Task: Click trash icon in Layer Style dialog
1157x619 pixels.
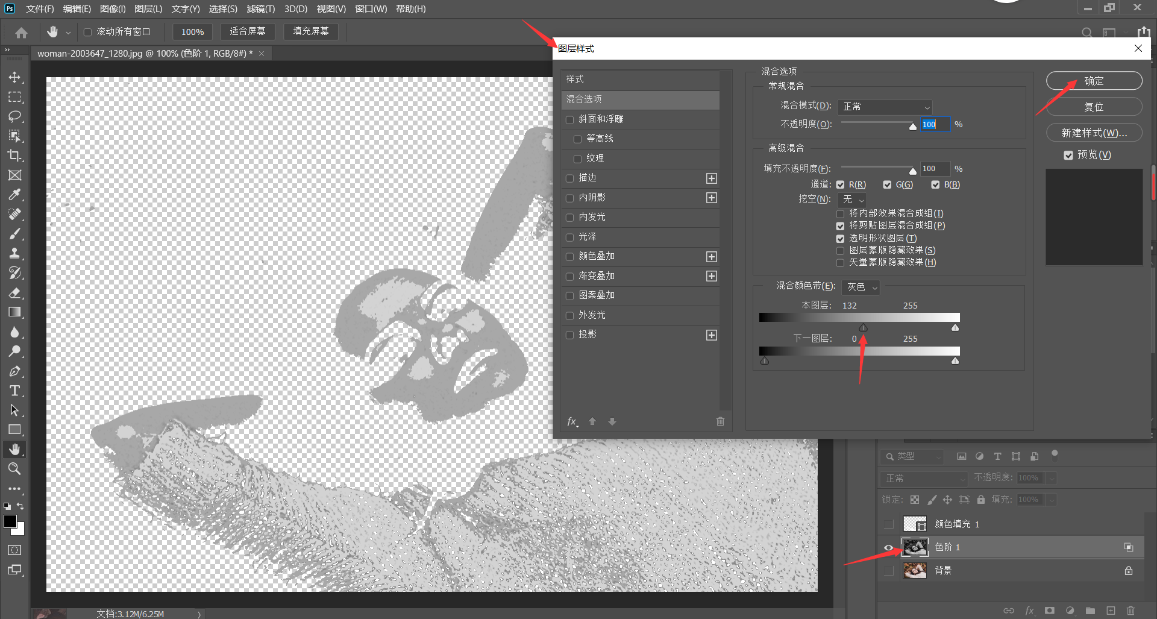Action: pos(720,421)
